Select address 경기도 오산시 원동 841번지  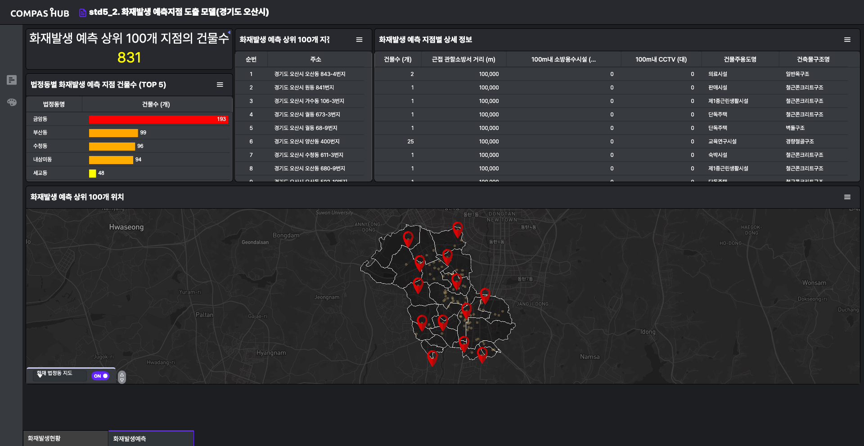[304, 88]
